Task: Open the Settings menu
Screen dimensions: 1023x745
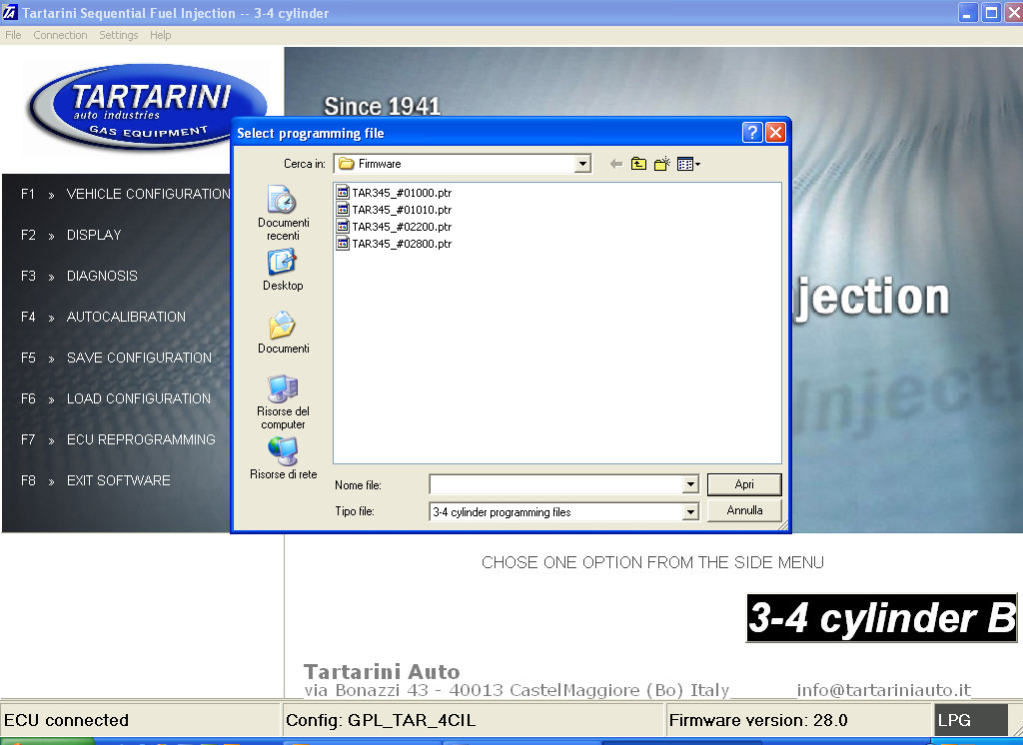Action: 118,35
